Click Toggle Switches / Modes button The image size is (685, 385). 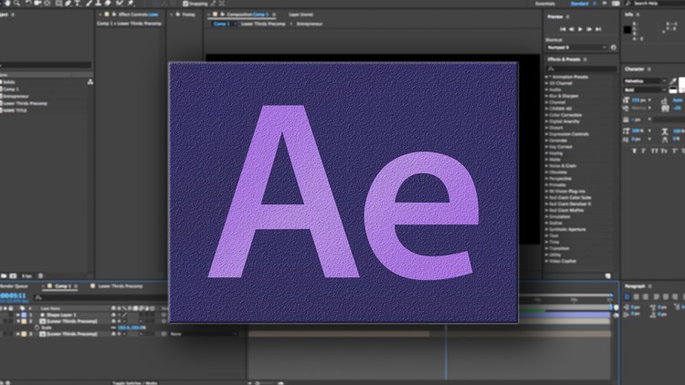click(134, 383)
